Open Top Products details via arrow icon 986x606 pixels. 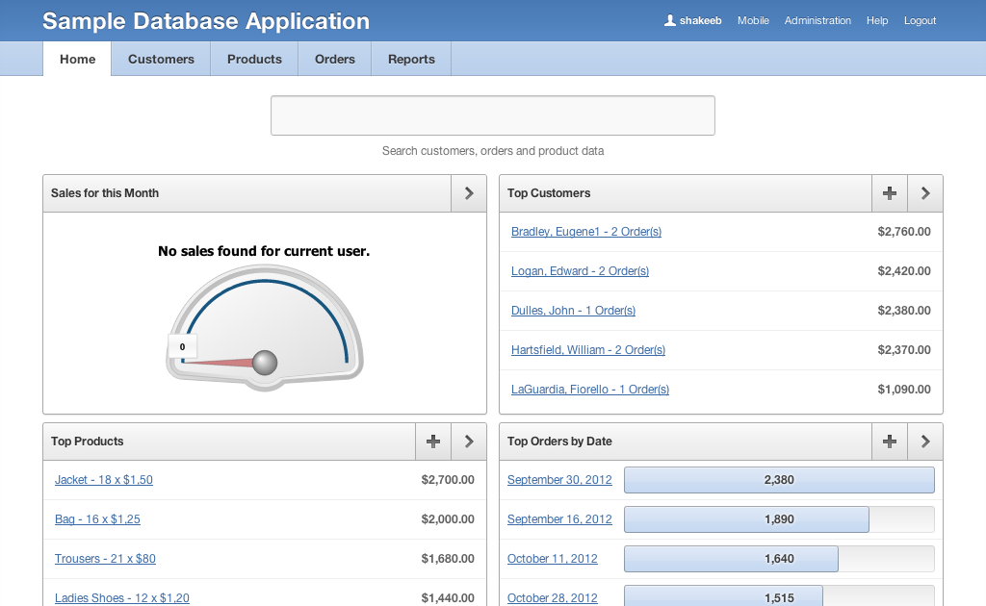pyautogui.click(x=469, y=442)
